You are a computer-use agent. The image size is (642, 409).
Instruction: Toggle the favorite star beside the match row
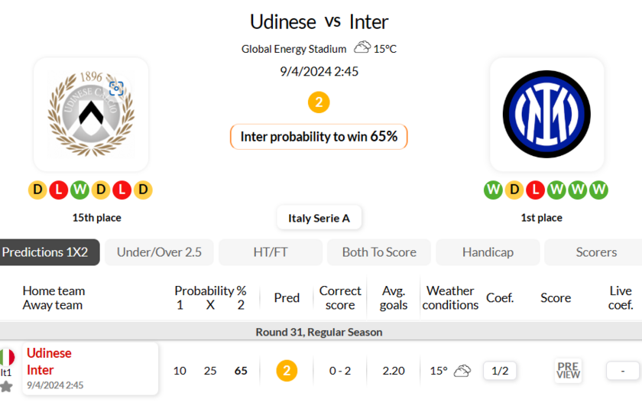tap(6, 387)
